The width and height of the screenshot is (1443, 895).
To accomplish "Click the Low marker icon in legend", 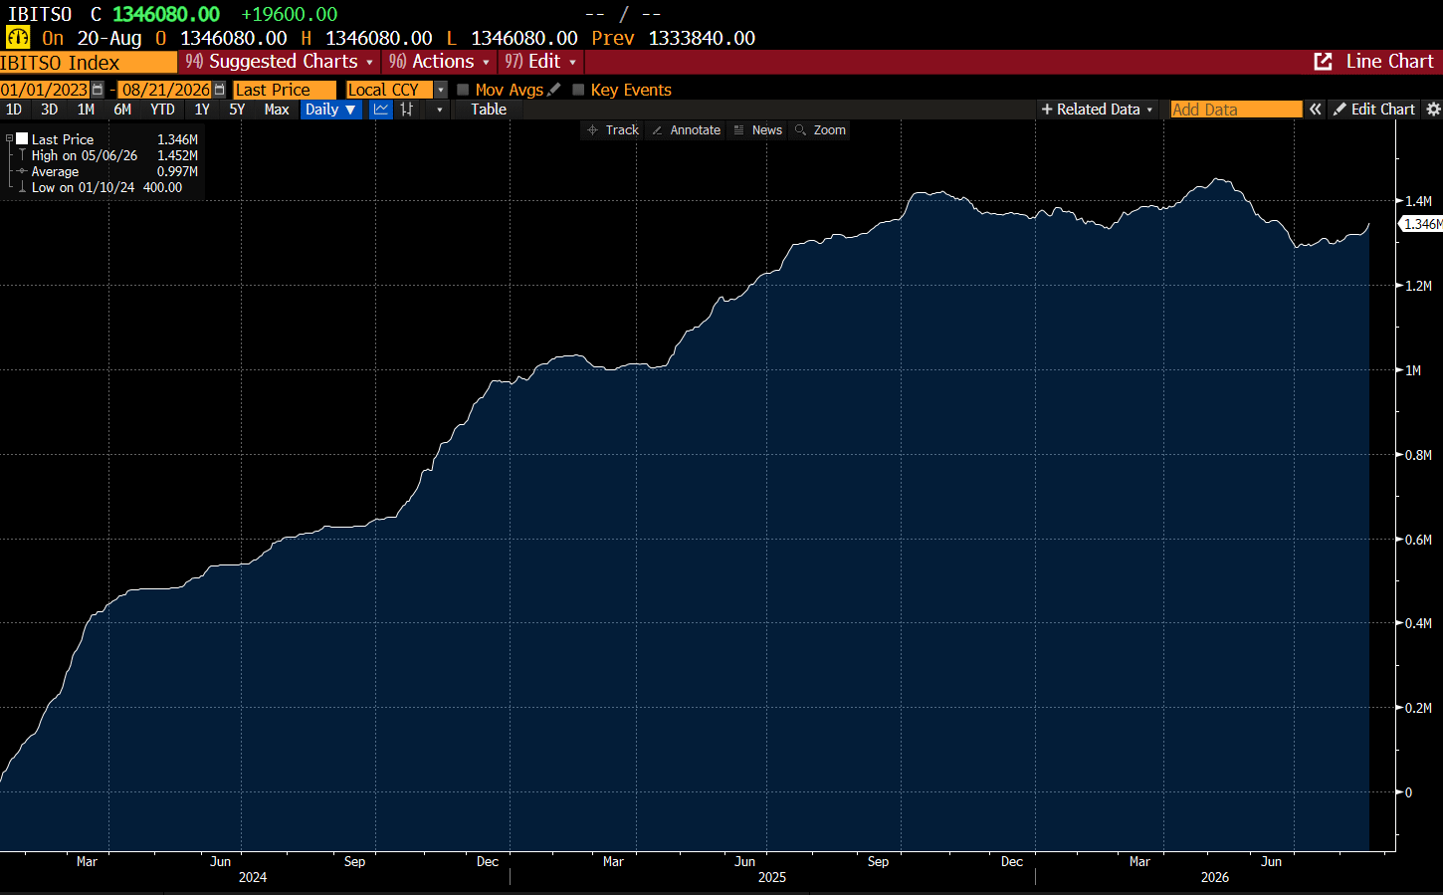I will pos(22,187).
